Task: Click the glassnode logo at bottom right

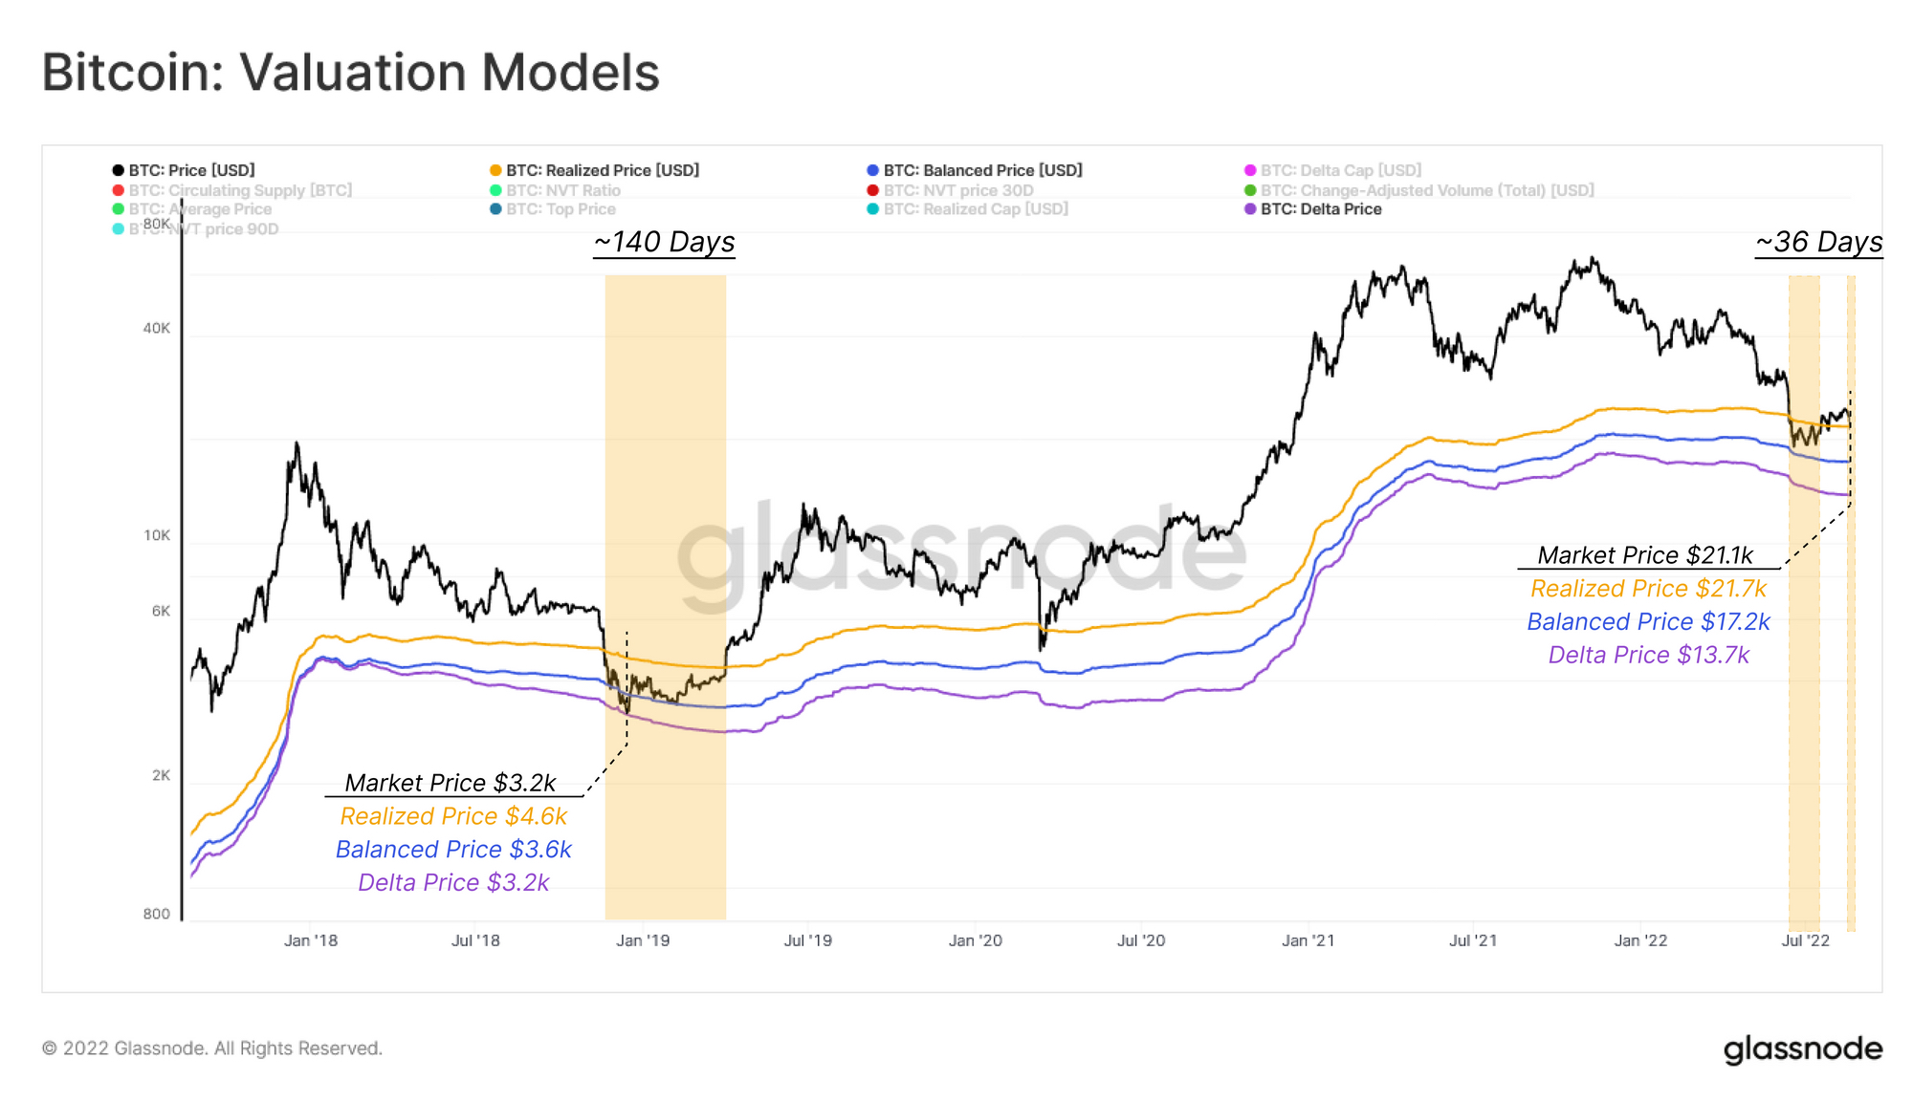Action: coord(1803,1048)
